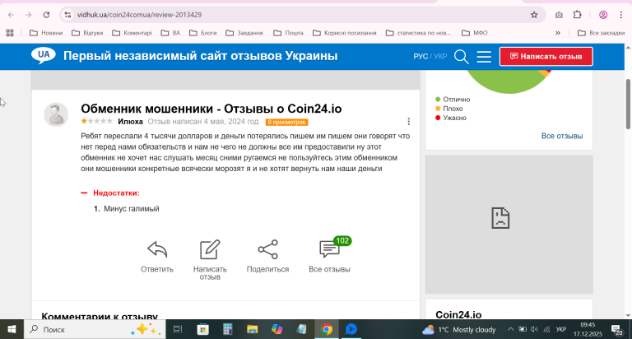
Task: Reload the page
Action: pyautogui.click(x=46, y=15)
